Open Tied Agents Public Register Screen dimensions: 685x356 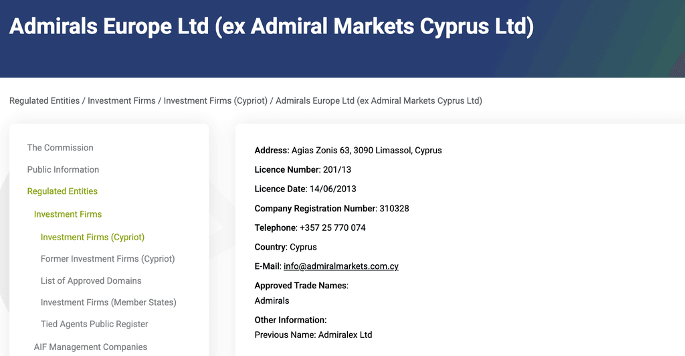coord(94,324)
